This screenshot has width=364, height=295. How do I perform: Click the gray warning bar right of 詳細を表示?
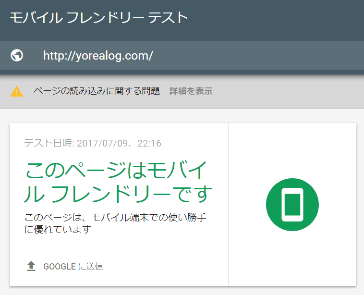click(x=288, y=91)
